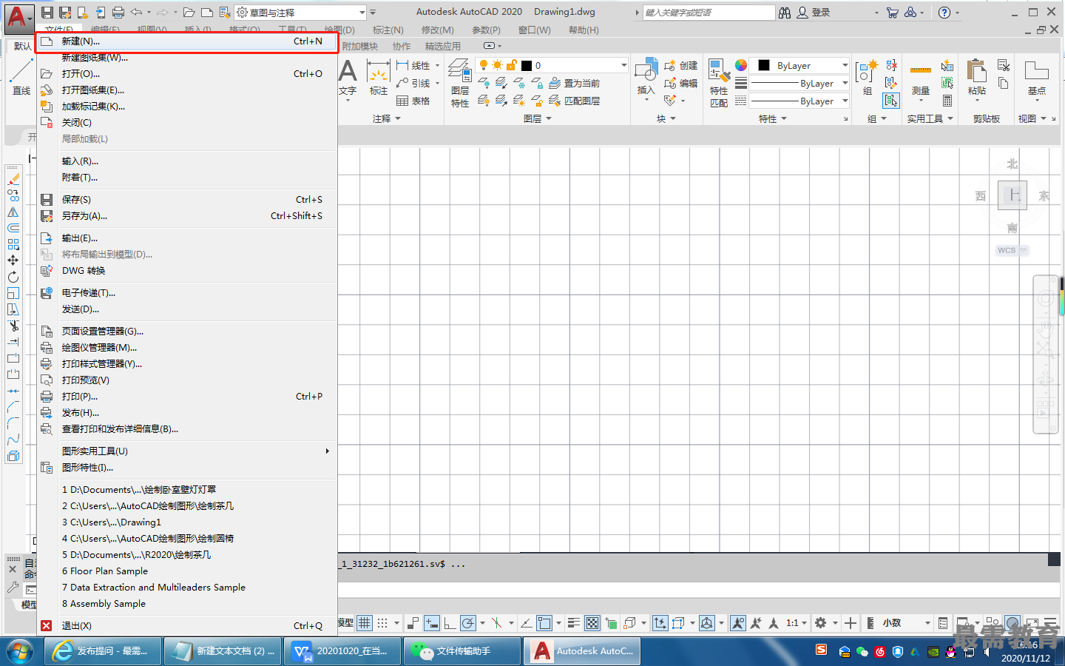Image resolution: width=1065 pixels, height=666 pixels.
Task: Click the black ByLayer color swatch
Action: click(x=765, y=65)
